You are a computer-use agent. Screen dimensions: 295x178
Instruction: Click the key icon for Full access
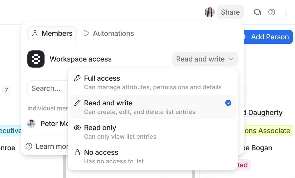coord(77,78)
